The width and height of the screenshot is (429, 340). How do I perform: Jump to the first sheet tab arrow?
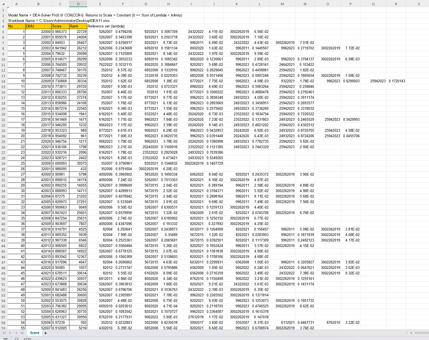coord(4,333)
